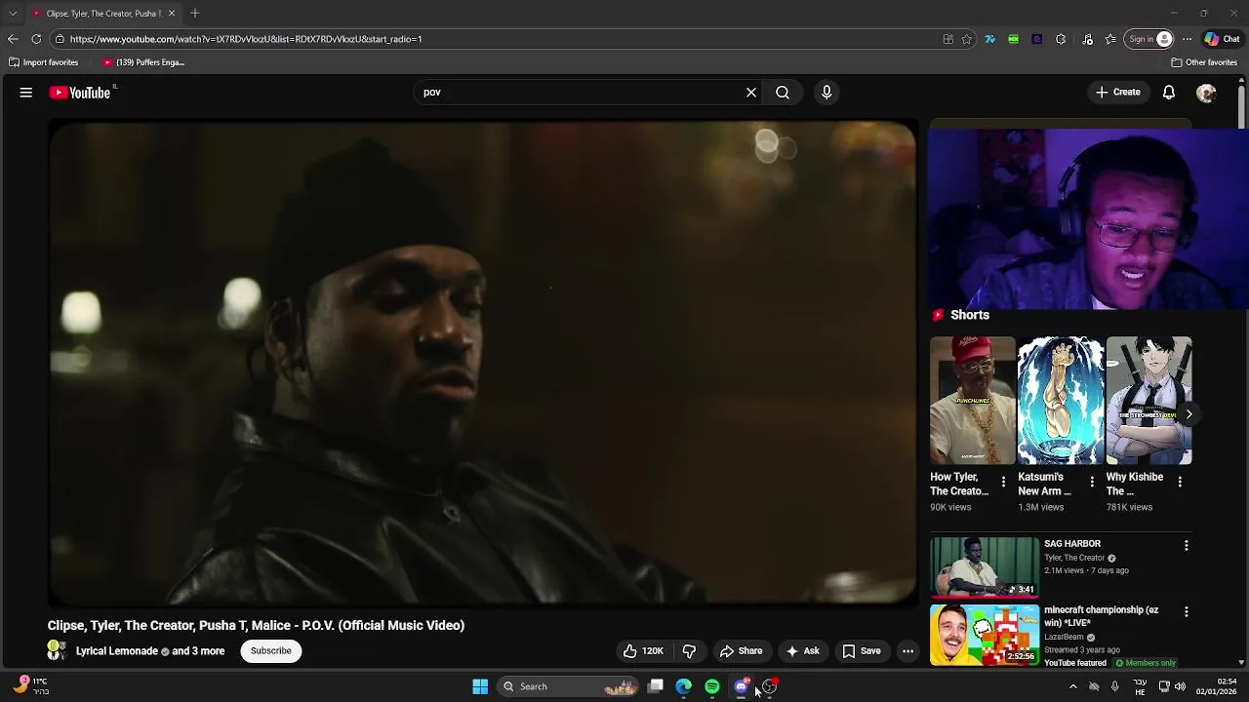Dislike the video with thumbs down
This screenshot has width=1249, height=702.
point(689,651)
